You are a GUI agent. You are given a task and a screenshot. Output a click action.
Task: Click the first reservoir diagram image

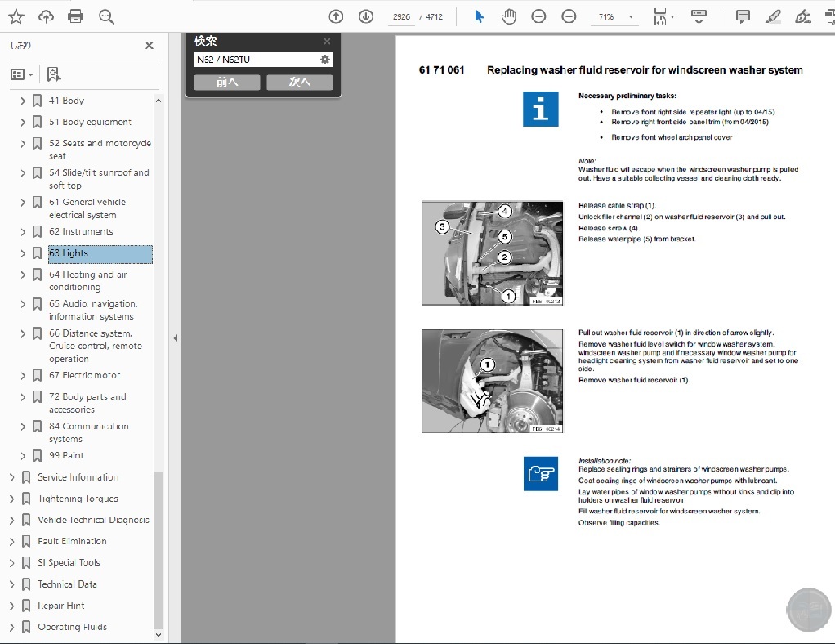click(493, 253)
